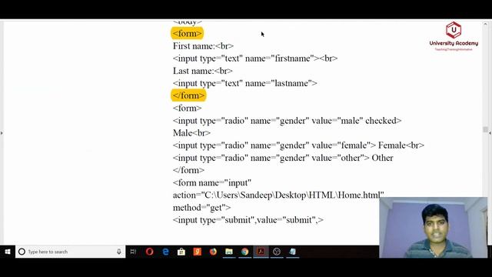Screen dimensions: 492x277
Task: Click the taskbar search field
Action: pyautogui.click(x=70, y=252)
